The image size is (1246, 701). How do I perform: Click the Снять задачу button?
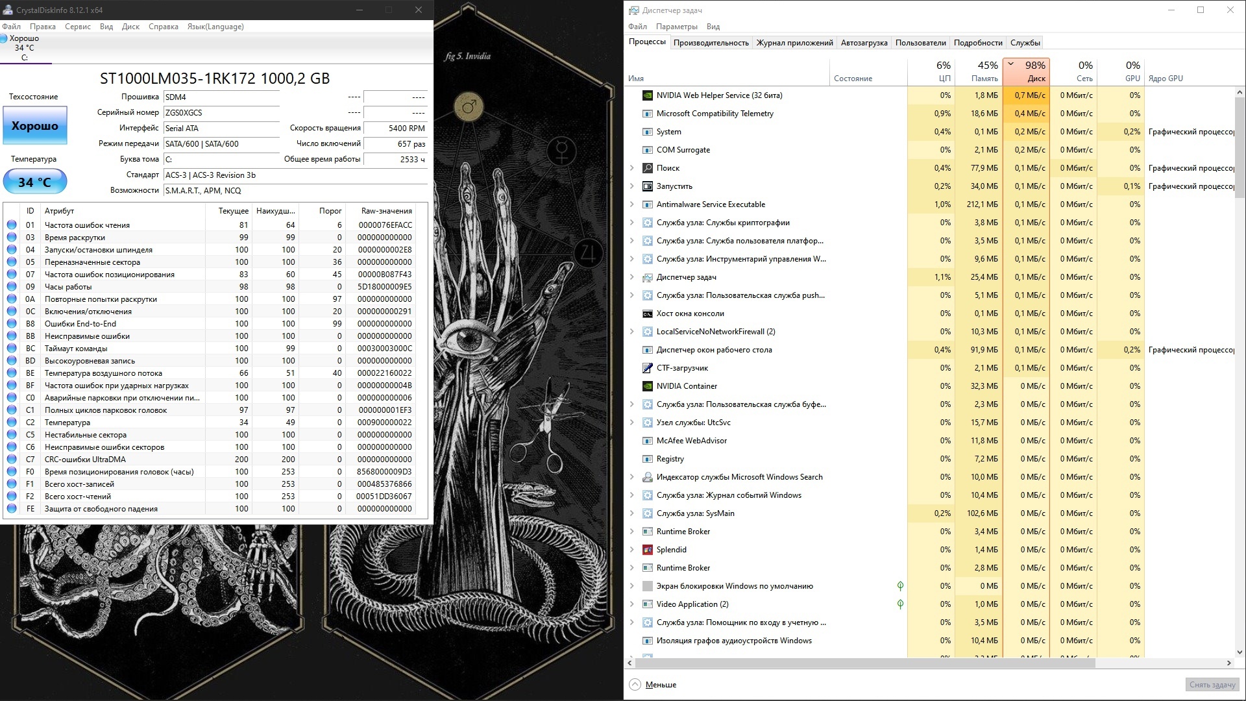(x=1212, y=685)
